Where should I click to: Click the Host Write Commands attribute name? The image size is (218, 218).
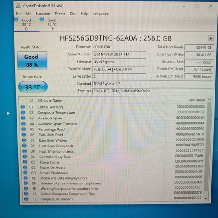click(x=57, y=151)
